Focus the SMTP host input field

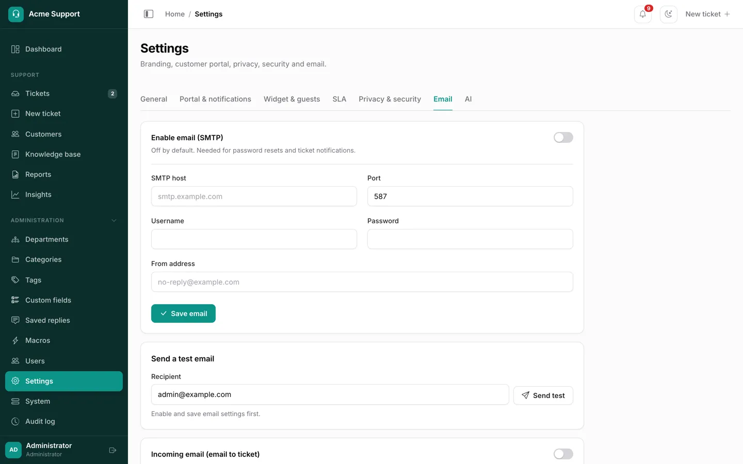tap(254, 196)
